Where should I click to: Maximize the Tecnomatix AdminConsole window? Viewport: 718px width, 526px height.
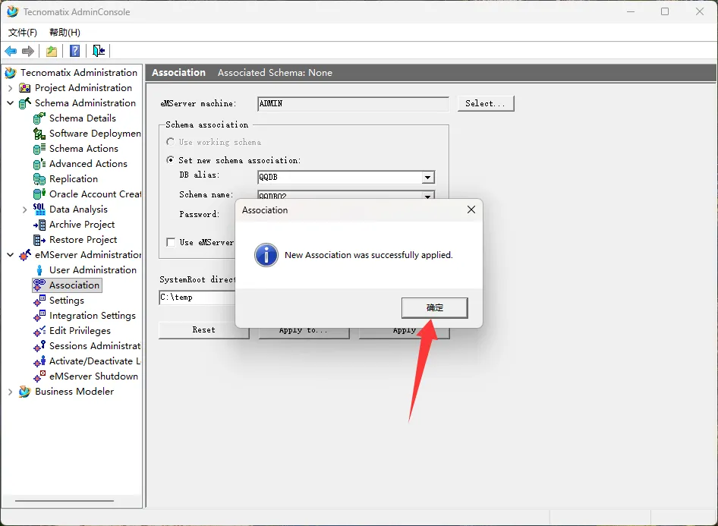tap(665, 11)
